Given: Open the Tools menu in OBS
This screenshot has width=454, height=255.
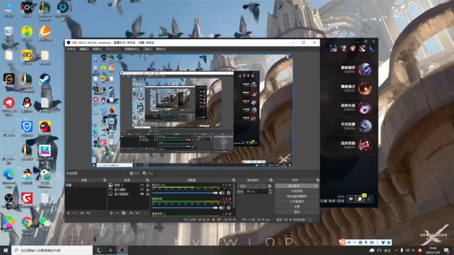Looking at the screenshot, I should [x=148, y=49].
